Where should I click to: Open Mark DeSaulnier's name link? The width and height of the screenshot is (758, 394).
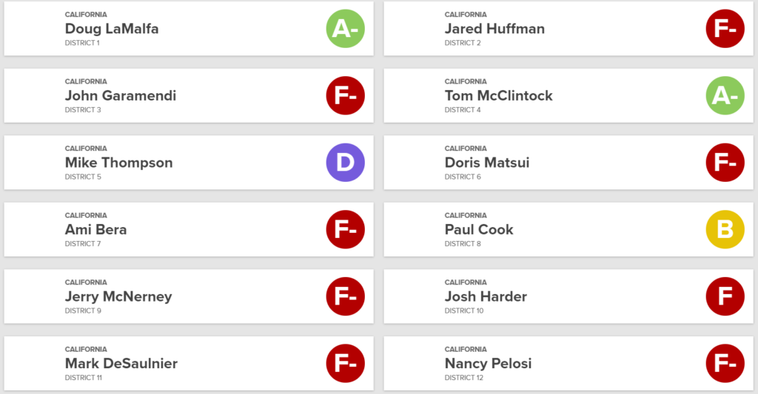point(121,363)
